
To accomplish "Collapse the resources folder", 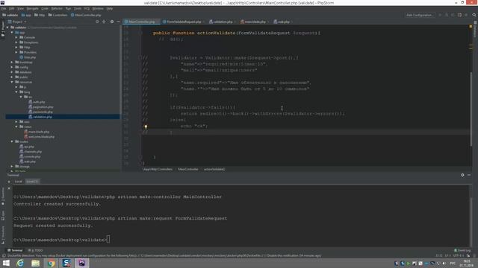I will pyautogui.click(x=12, y=82).
